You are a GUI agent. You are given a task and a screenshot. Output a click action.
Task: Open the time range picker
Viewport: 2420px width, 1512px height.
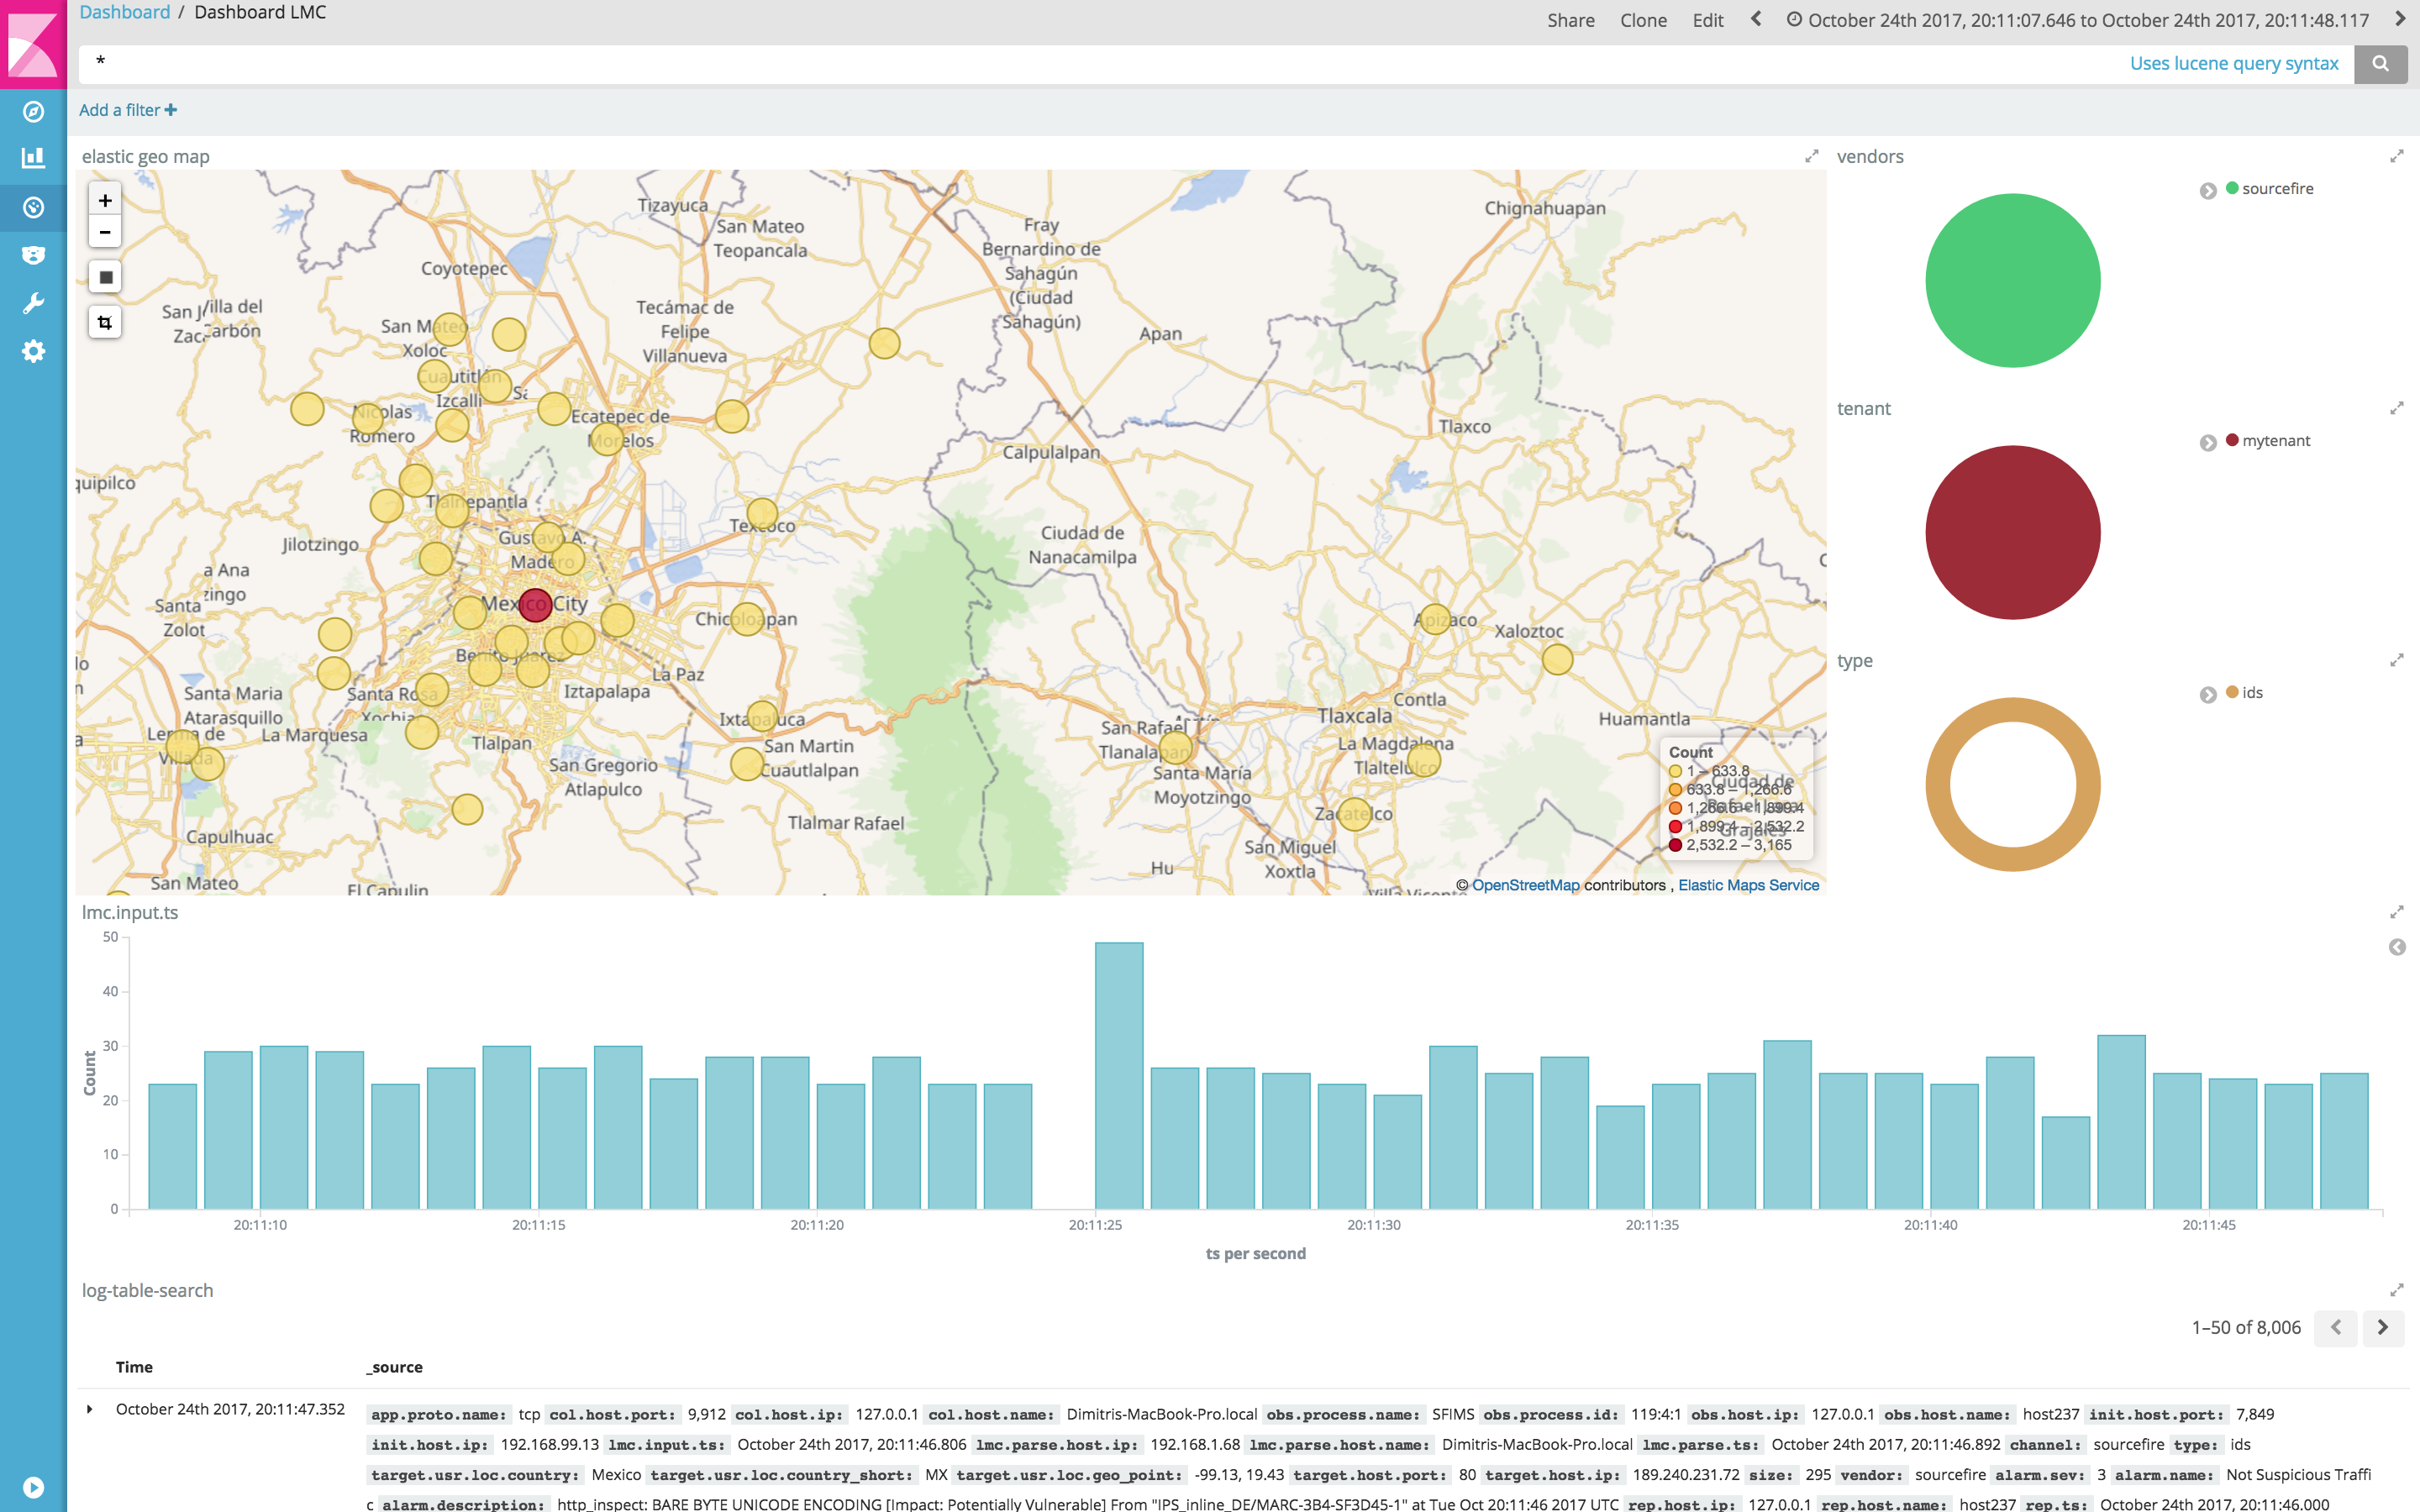pyautogui.click(x=2078, y=20)
